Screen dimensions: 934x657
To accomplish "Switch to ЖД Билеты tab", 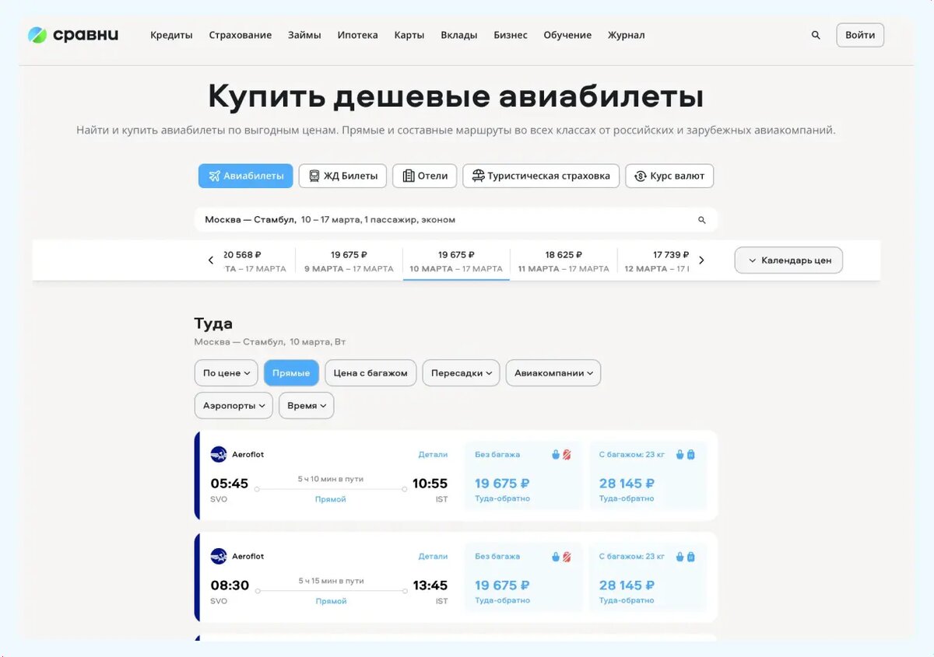I will tap(342, 176).
